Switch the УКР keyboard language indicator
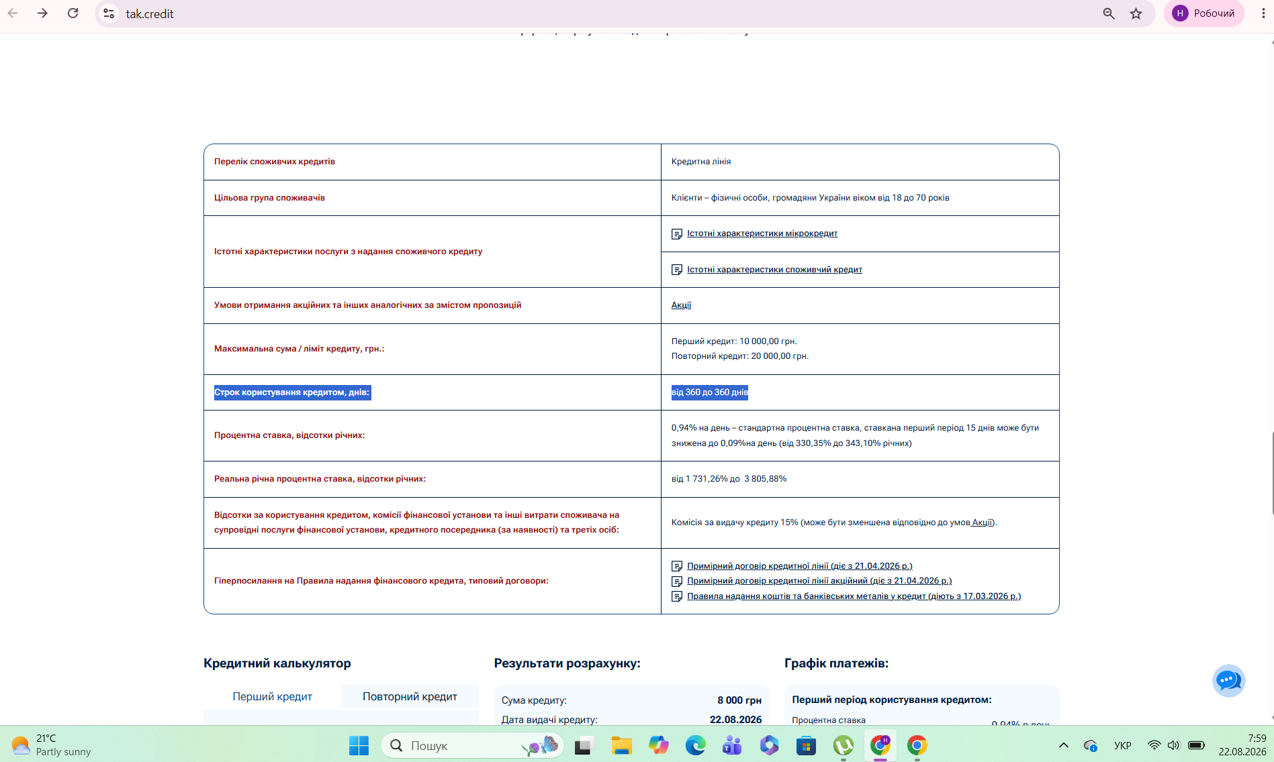1274x762 pixels. pos(1122,745)
